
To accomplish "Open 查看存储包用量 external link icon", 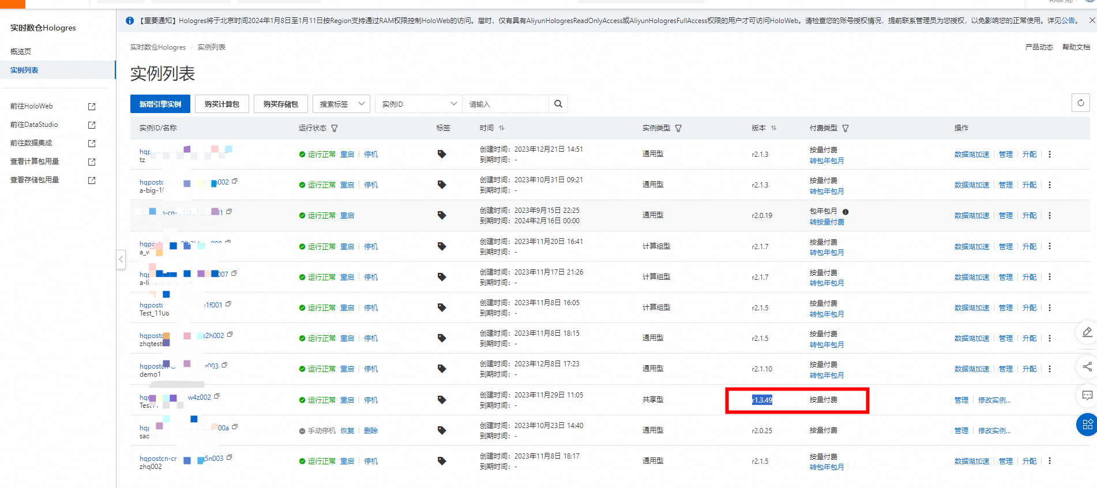I will 92,181.
